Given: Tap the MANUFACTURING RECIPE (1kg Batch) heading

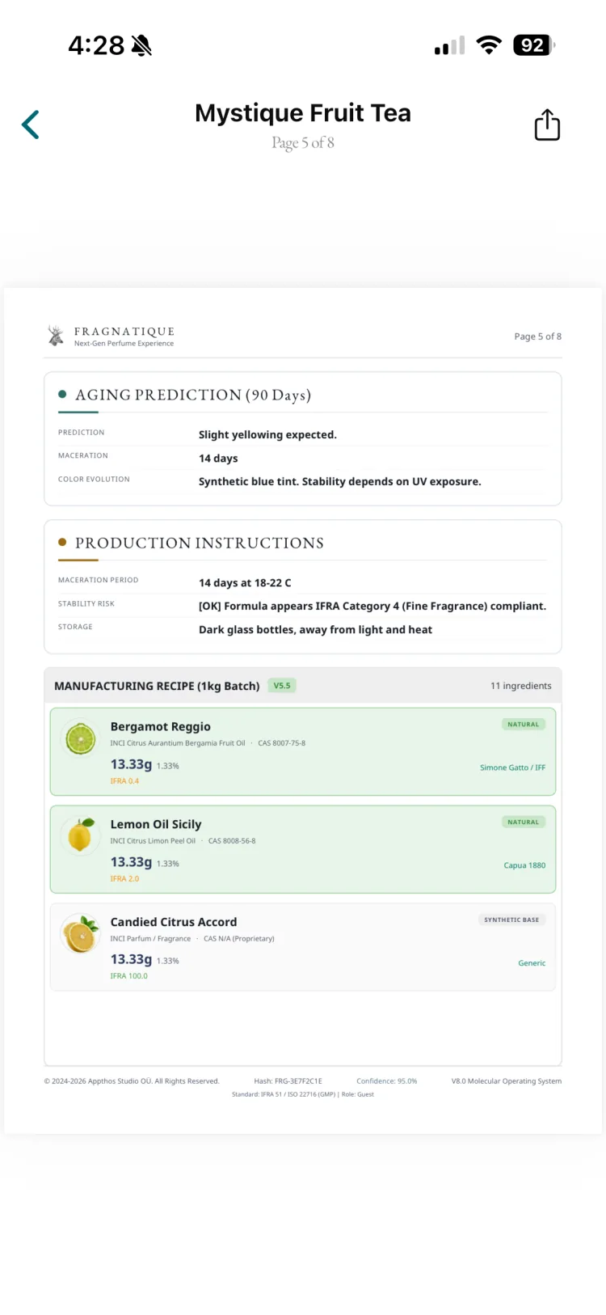Looking at the screenshot, I should (157, 686).
